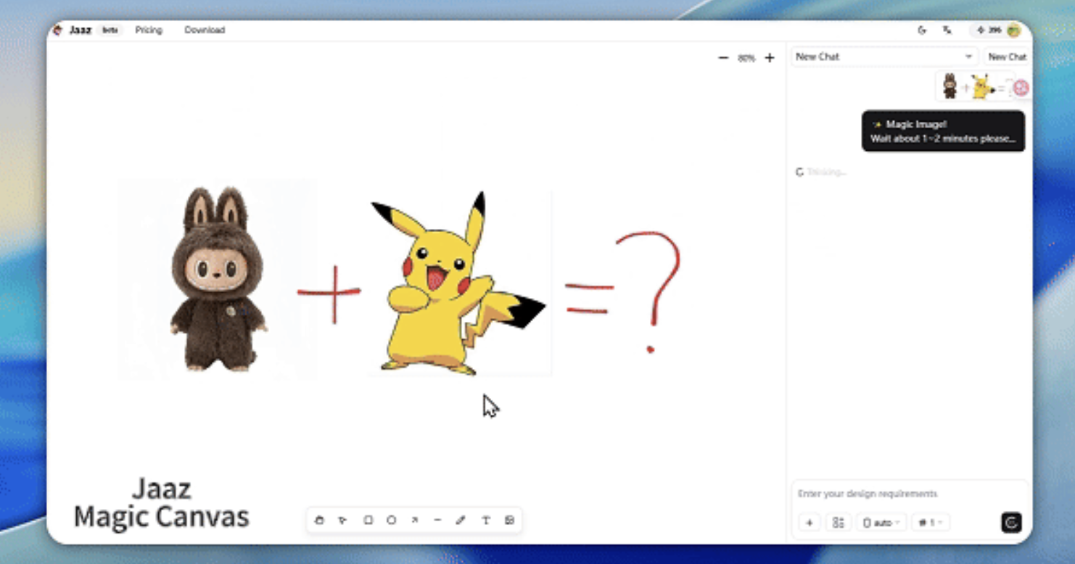Start a New Chat with button
Viewport: 1075px width, 564px height.
[1007, 57]
